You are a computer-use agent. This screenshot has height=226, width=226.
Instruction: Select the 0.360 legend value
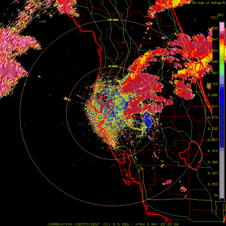pyautogui.click(x=213, y=162)
